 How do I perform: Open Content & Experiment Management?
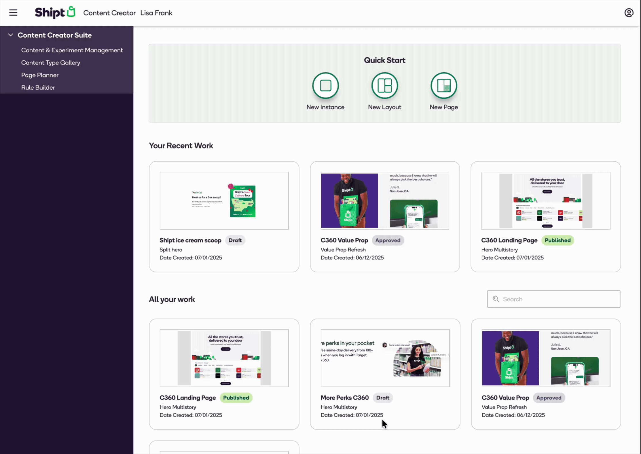tap(72, 50)
